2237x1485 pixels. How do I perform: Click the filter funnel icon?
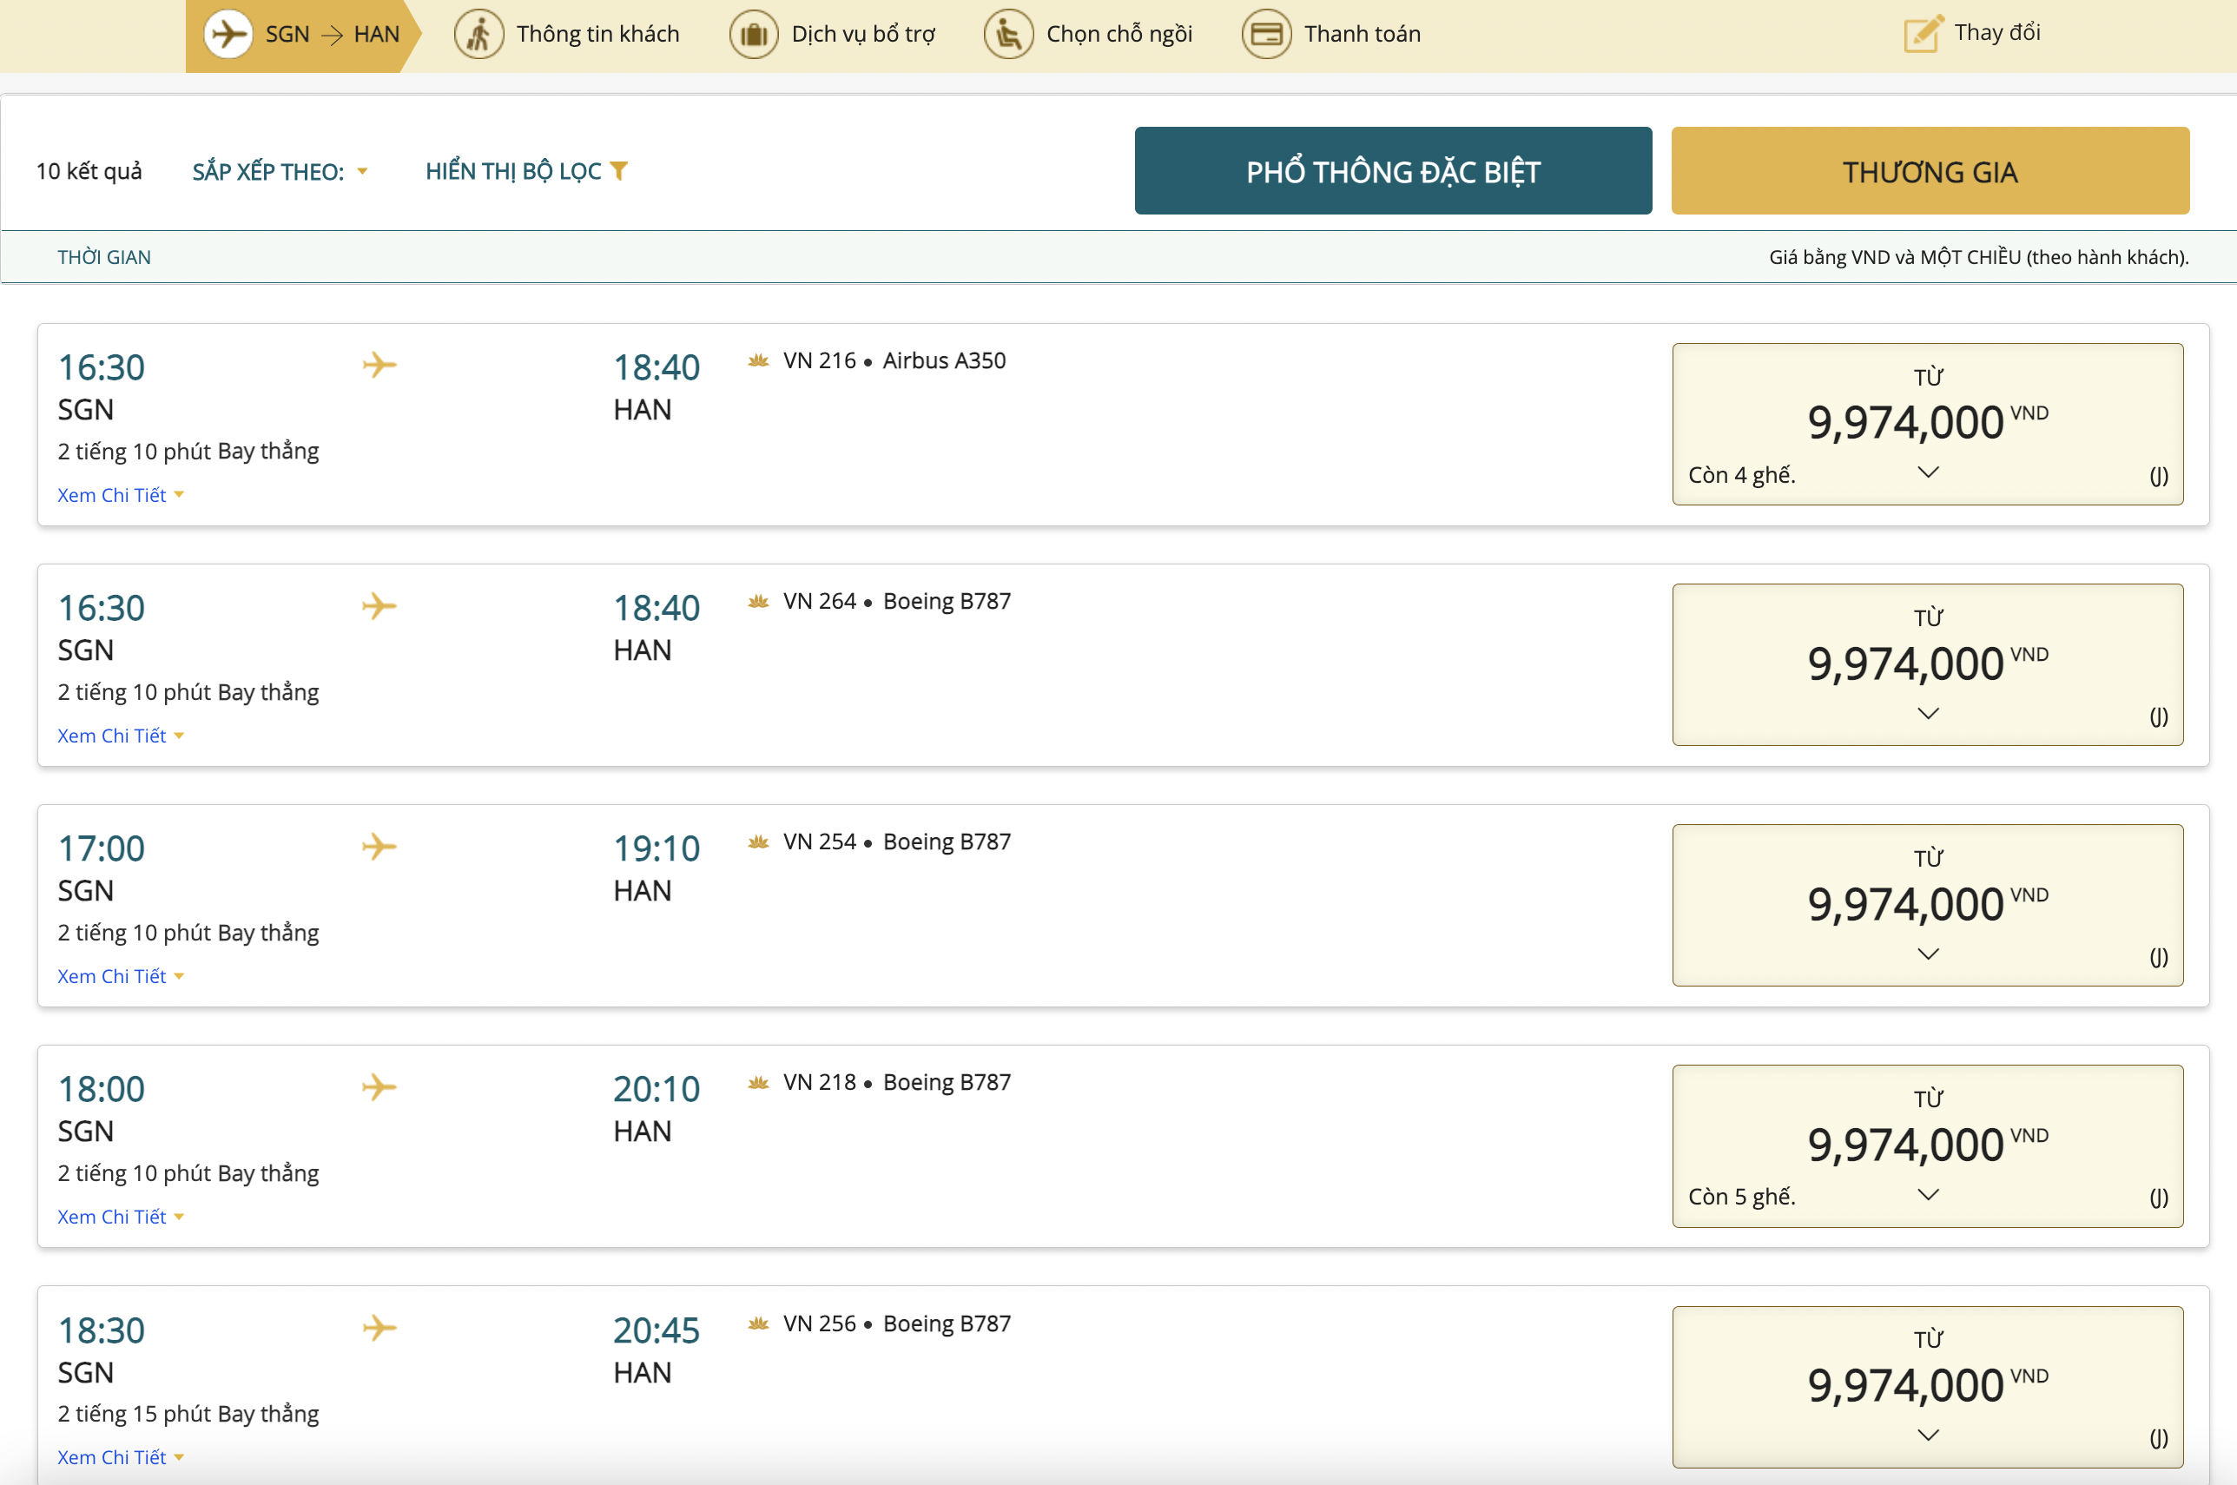click(x=618, y=170)
